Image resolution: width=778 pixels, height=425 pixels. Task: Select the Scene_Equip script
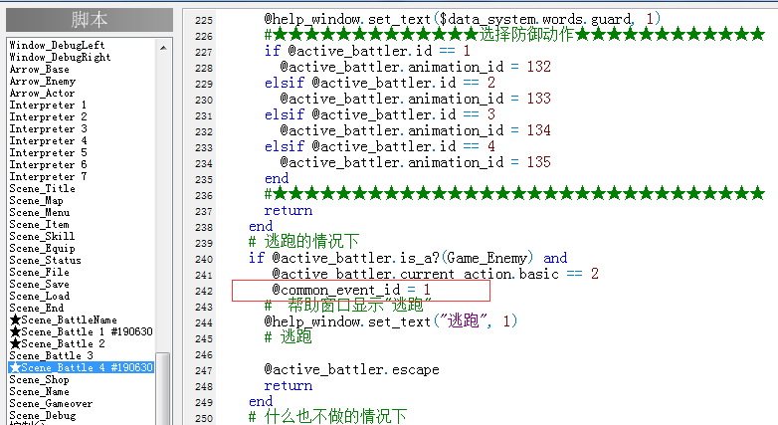click(x=42, y=248)
